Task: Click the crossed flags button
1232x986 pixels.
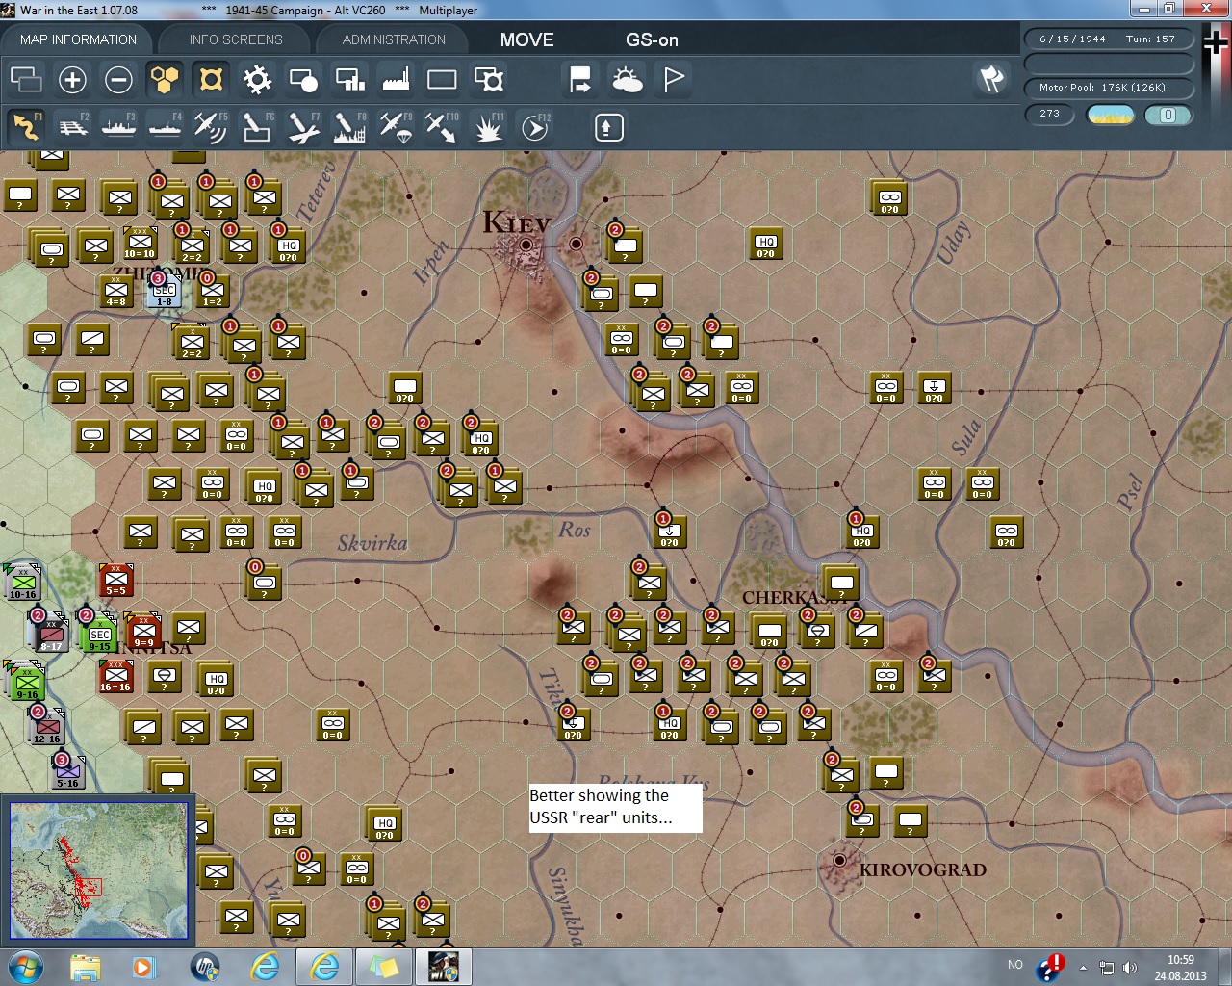Action: pos(991,79)
